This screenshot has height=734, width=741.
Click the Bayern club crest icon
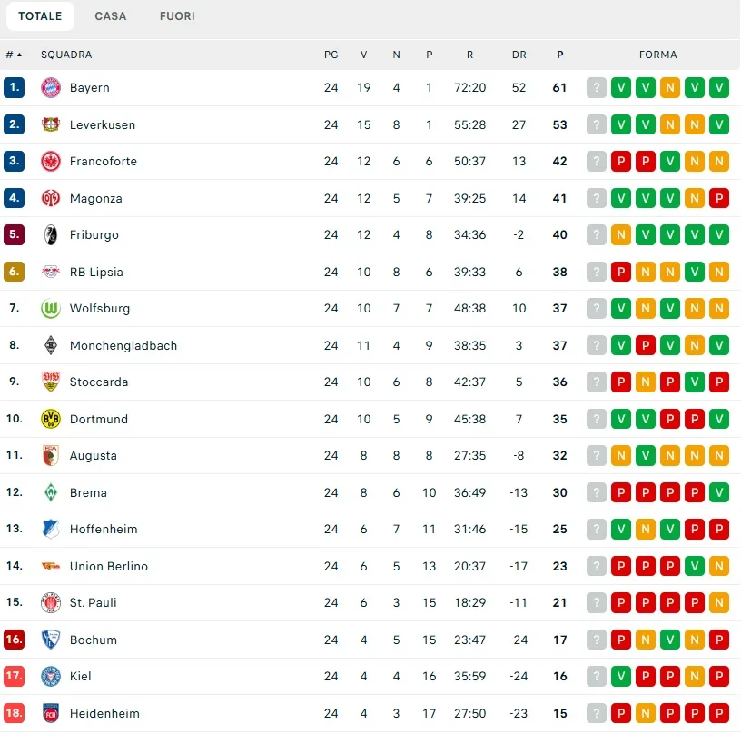click(x=50, y=88)
